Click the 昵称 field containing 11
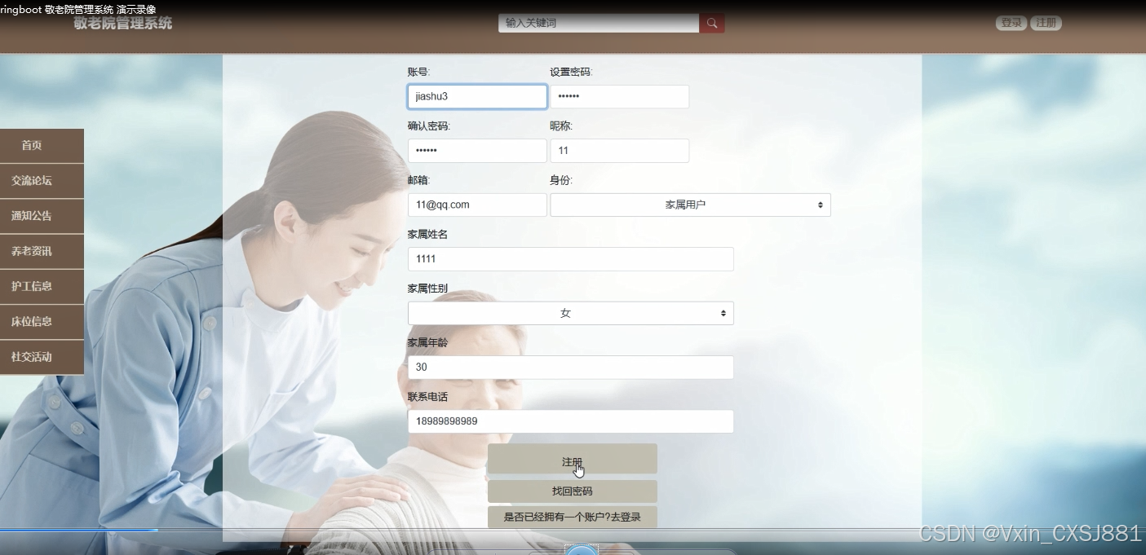The image size is (1146, 555). tap(619, 151)
